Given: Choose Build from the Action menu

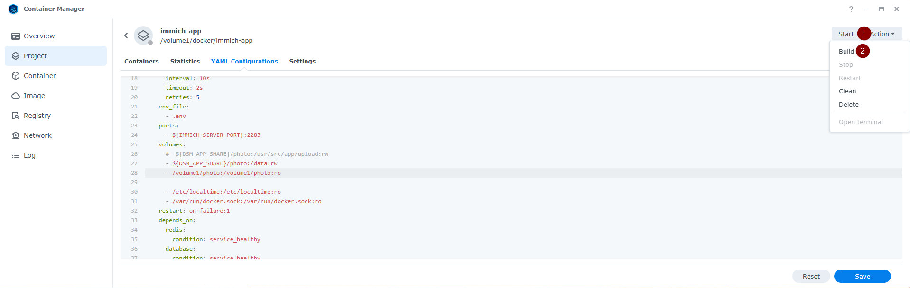Looking at the screenshot, I should click(x=846, y=51).
